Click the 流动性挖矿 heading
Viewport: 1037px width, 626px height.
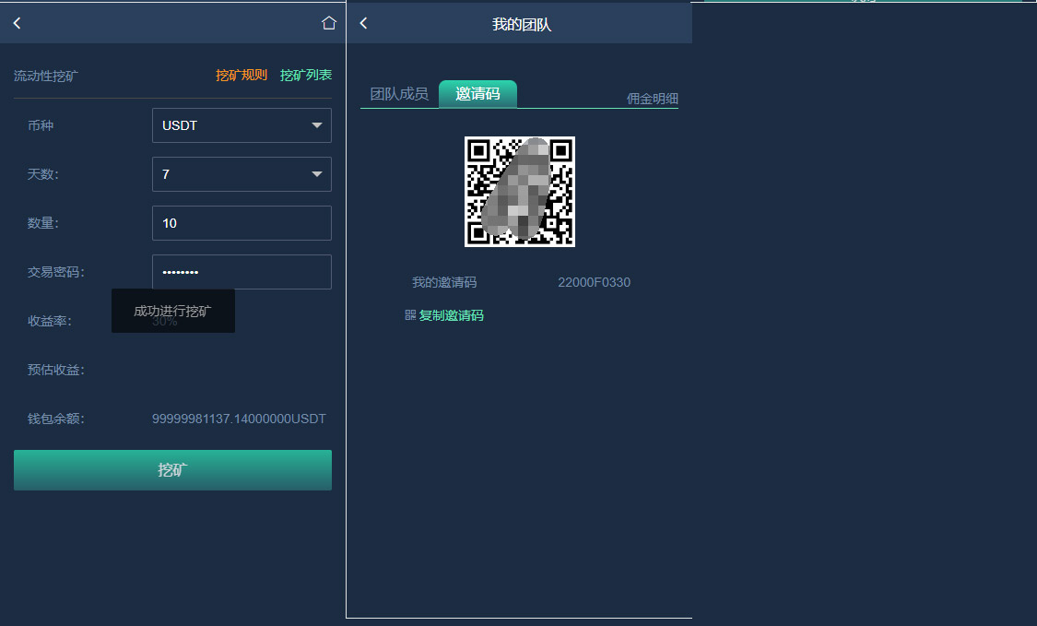(46, 77)
